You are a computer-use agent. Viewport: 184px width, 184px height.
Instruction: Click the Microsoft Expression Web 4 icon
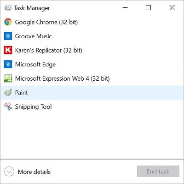(x=8, y=78)
